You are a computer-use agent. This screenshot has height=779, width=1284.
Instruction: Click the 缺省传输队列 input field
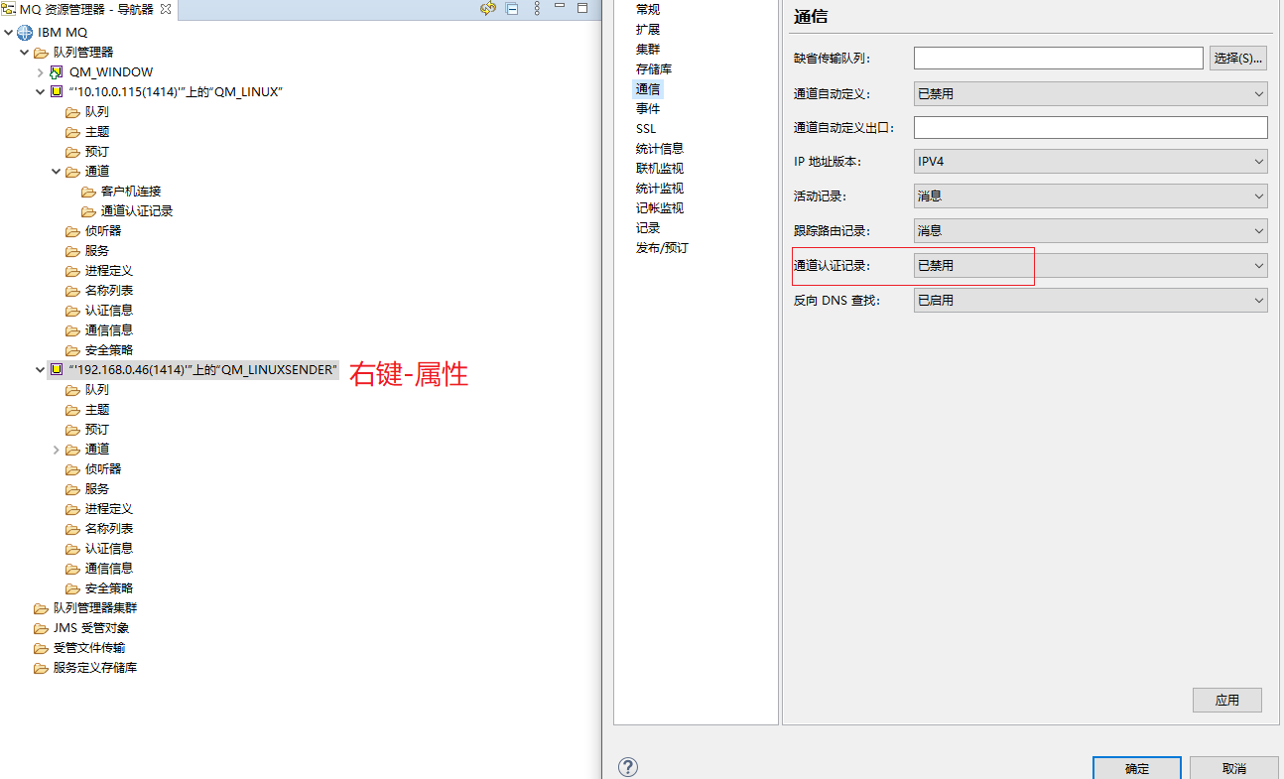[x=1059, y=58]
